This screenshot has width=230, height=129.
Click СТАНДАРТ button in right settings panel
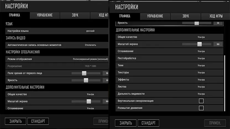(148, 123)
